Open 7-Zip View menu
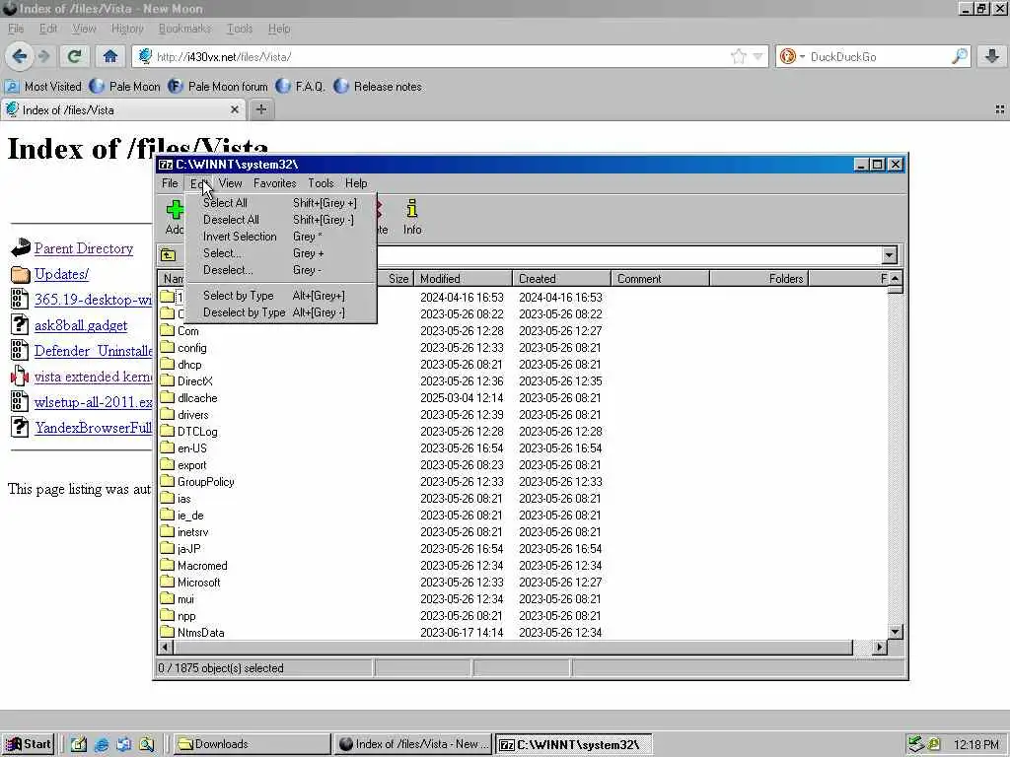The height and width of the screenshot is (757, 1010). 230,183
